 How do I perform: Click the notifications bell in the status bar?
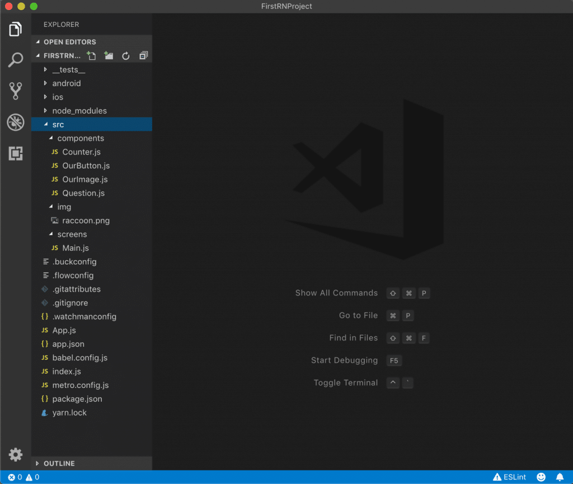click(x=560, y=477)
